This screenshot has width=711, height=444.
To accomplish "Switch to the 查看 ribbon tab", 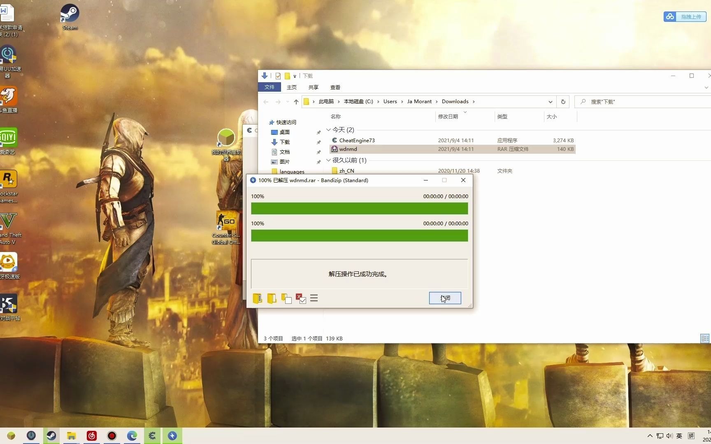I will (x=335, y=87).
